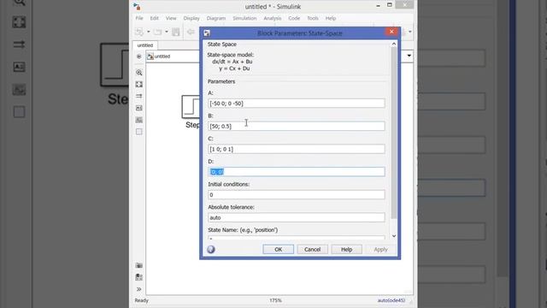Select the Zoom tool in the palette
Screen dimensions: 547x308
point(138,73)
